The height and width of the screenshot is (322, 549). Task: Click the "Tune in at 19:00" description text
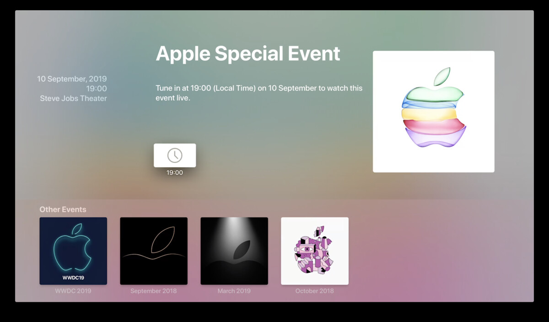tap(259, 93)
